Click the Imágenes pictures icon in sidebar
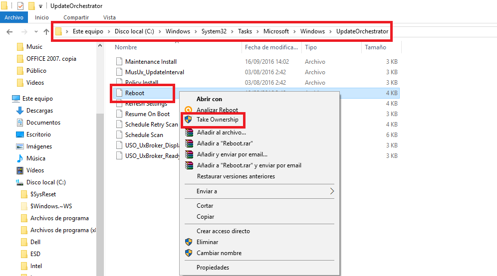Image resolution: width=497 pixels, height=276 pixels. click(x=19, y=146)
